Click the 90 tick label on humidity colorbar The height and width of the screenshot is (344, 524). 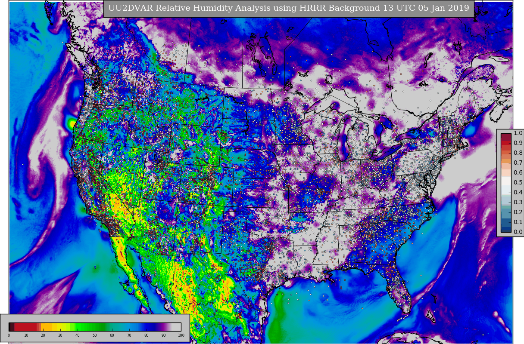pyautogui.click(x=164, y=335)
